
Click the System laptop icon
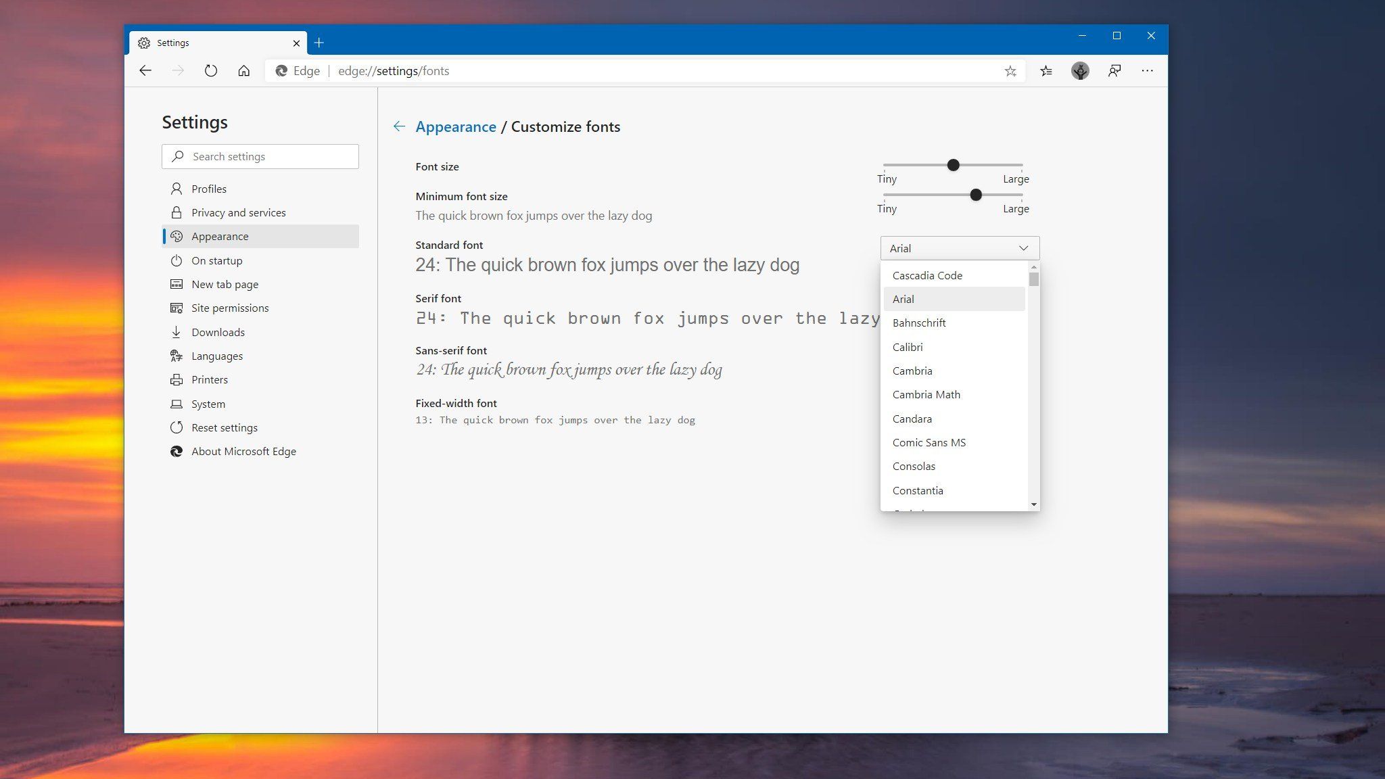pyautogui.click(x=177, y=404)
